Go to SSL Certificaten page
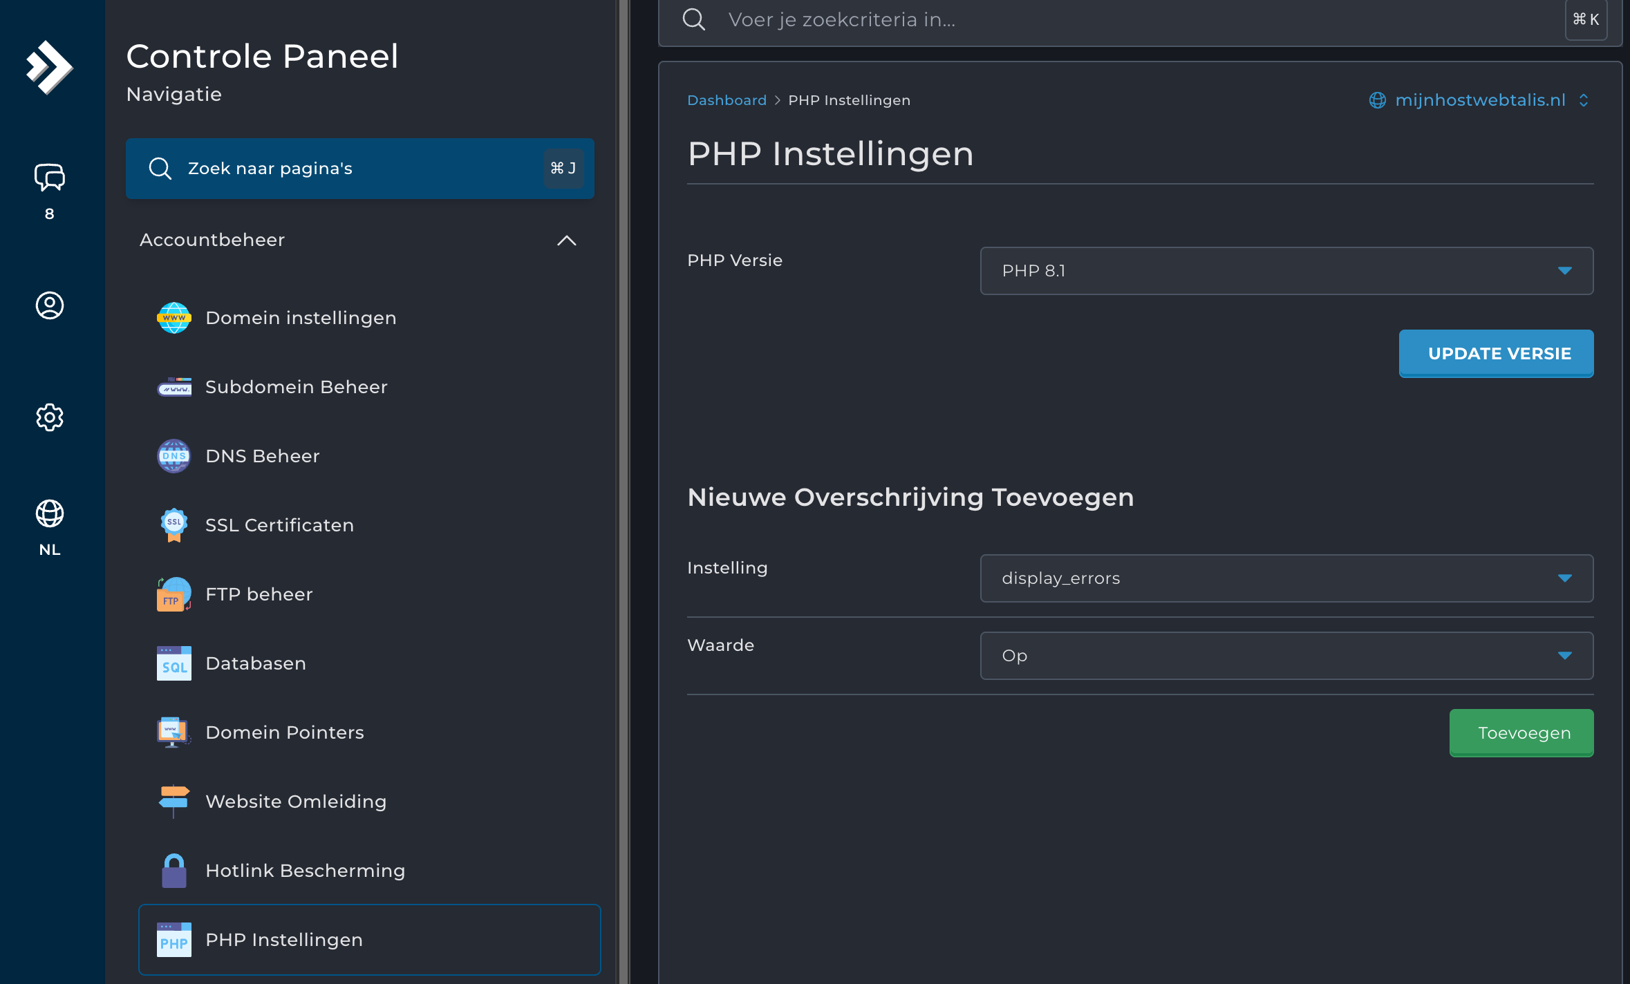 [370, 525]
